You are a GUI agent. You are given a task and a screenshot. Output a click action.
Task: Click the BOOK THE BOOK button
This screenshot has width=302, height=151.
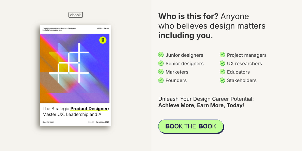tap(191, 126)
